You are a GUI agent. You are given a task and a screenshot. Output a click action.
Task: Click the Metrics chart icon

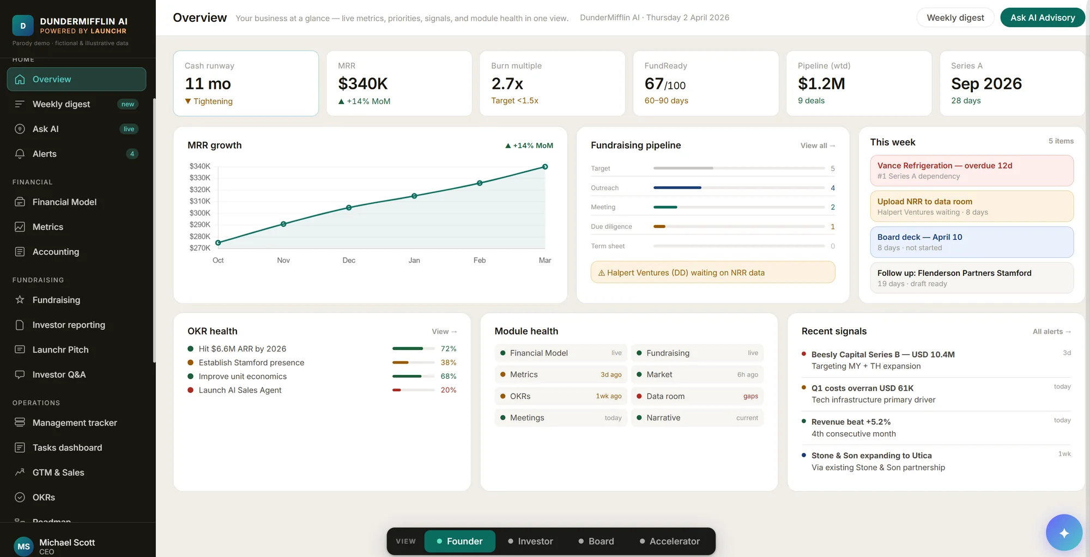pos(20,227)
